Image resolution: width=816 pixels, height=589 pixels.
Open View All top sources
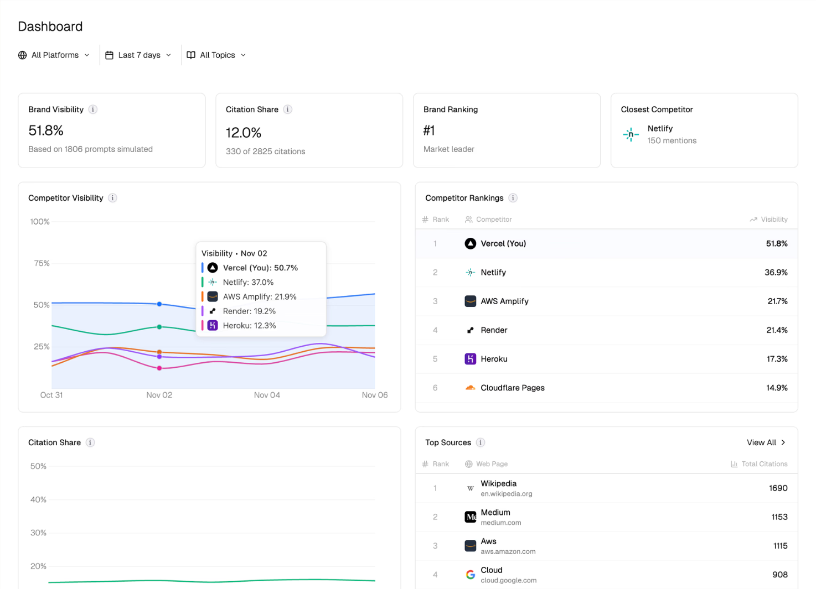pos(766,442)
